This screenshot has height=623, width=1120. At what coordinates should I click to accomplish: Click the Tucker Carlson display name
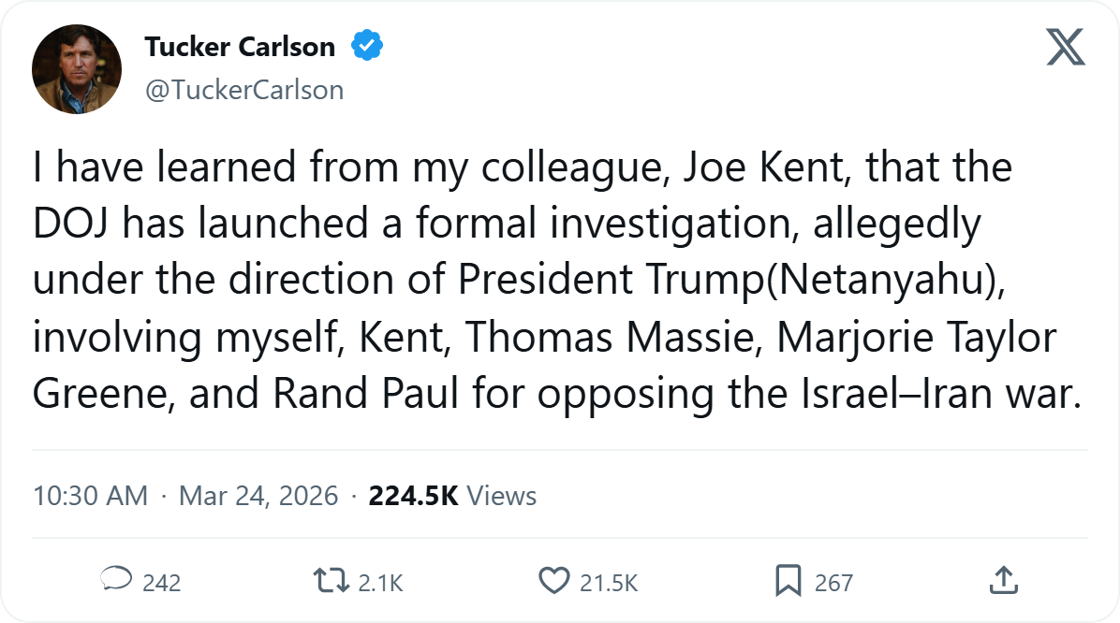(x=240, y=47)
